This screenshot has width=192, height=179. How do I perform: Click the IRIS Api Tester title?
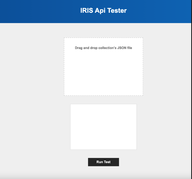tap(103, 11)
